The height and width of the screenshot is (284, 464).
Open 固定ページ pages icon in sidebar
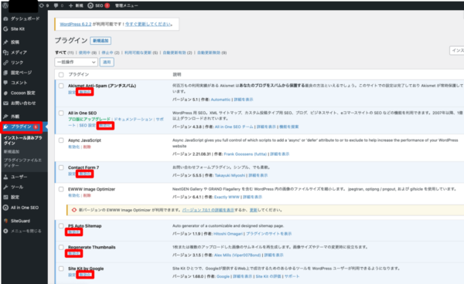pos(5,73)
